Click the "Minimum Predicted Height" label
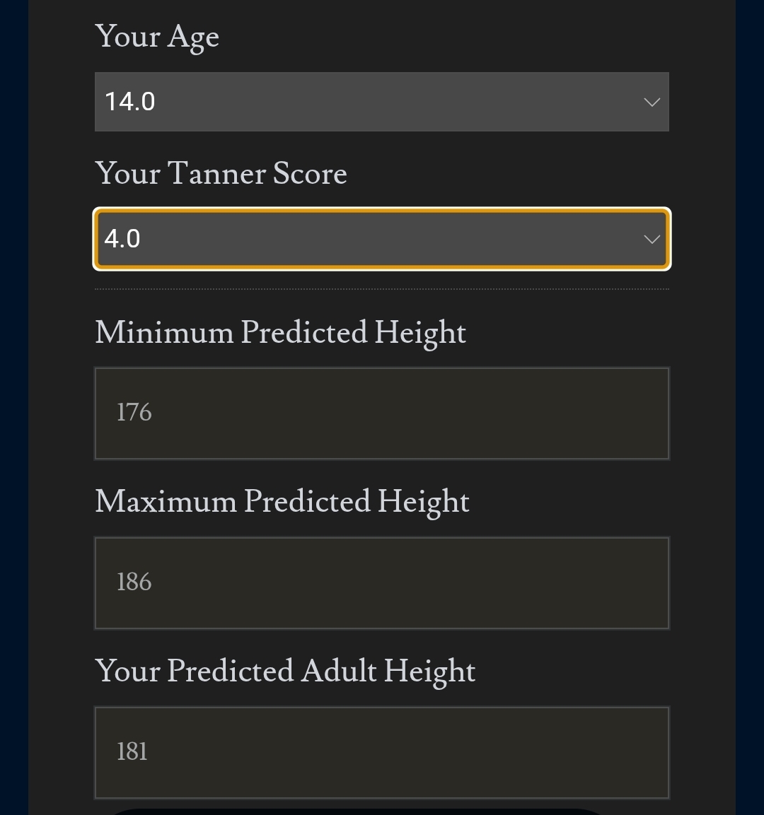The height and width of the screenshot is (815, 764). [281, 333]
